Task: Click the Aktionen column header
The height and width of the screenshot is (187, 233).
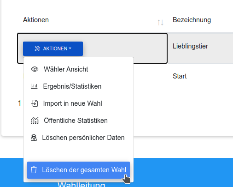Action: click(36, 20)
